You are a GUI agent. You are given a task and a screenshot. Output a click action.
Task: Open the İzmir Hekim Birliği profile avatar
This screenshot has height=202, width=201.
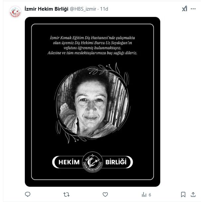click(15, 12)
